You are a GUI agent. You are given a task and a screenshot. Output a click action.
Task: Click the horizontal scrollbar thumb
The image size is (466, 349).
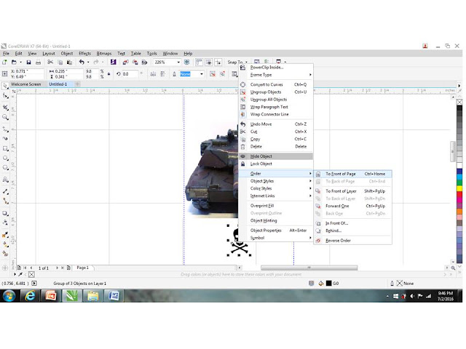[309, 268]
